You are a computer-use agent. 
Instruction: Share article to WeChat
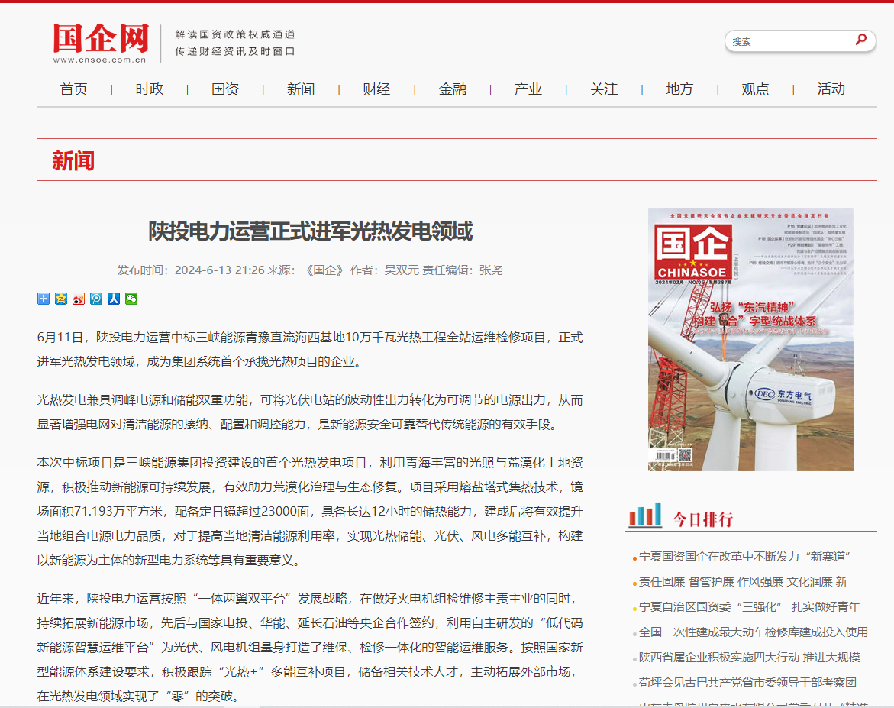[x=131, y=299]
